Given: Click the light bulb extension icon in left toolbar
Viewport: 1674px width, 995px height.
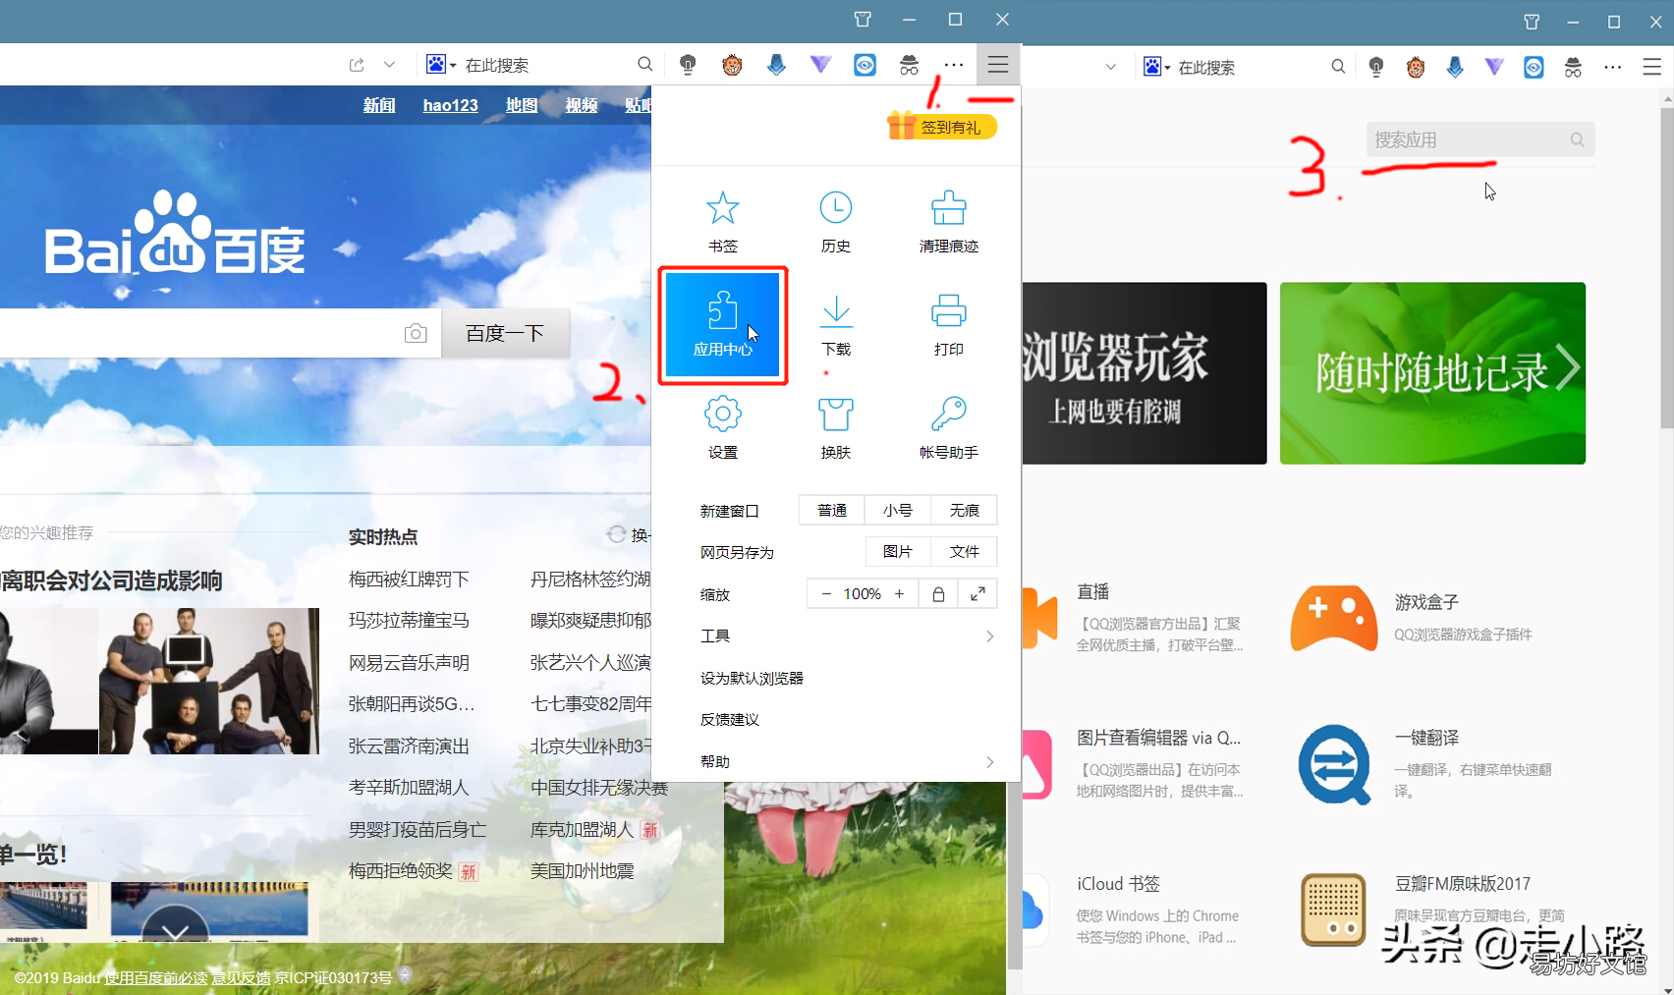Looking at the screenshot, I should click(688, 65).
